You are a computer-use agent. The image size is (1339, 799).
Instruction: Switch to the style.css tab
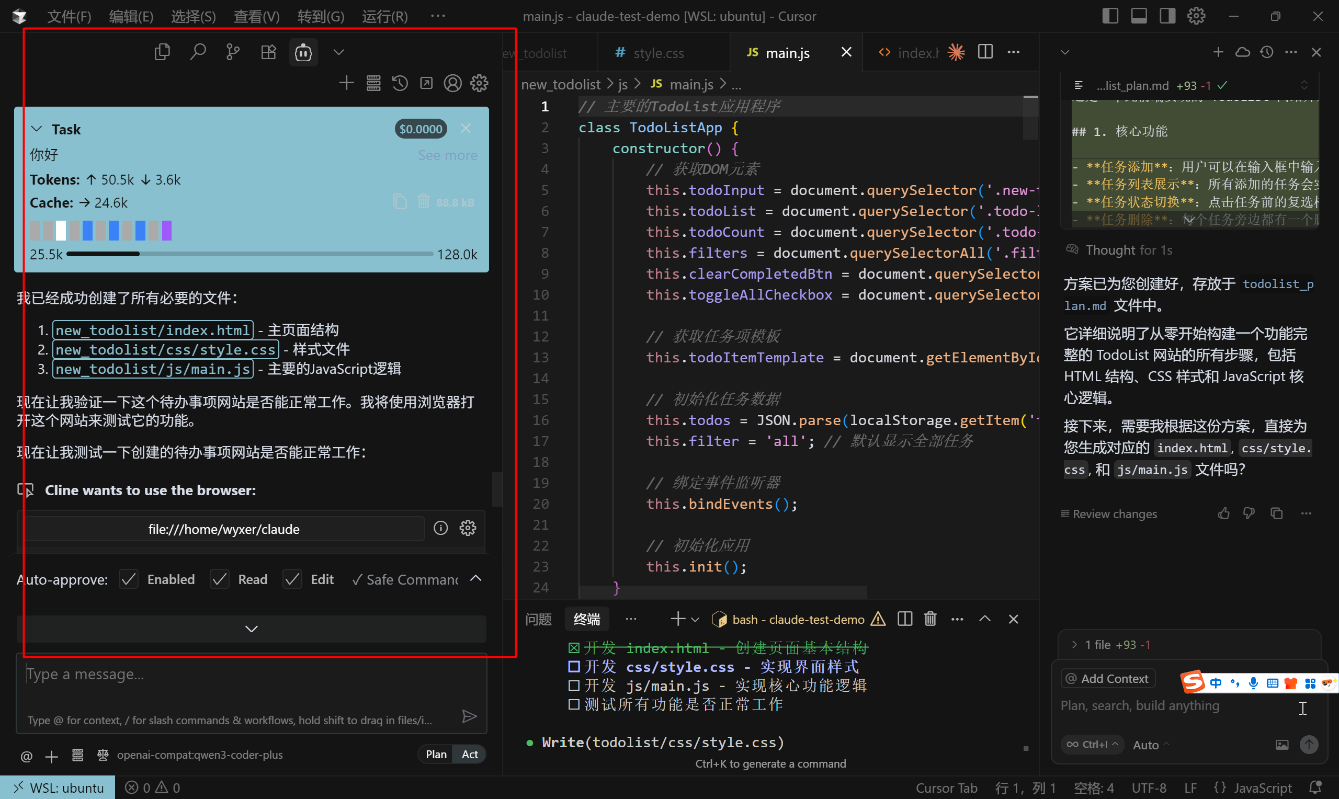[x=659, y=52]
